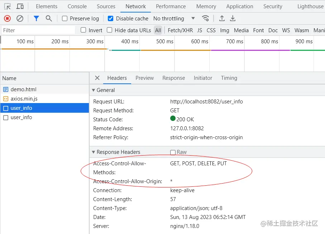Image resolution: width=325 pixels, height=234 pixels.
Task: Filter requests by CSS
Action: [211, 30]
